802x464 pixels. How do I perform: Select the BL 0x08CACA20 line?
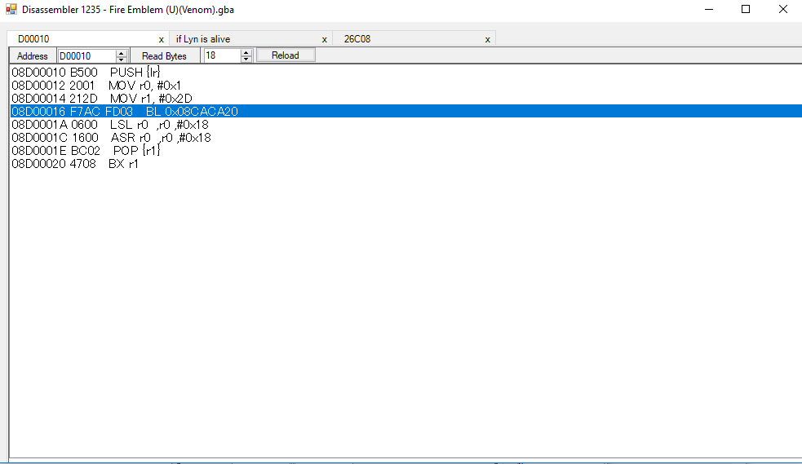click(x=406, y=112)
